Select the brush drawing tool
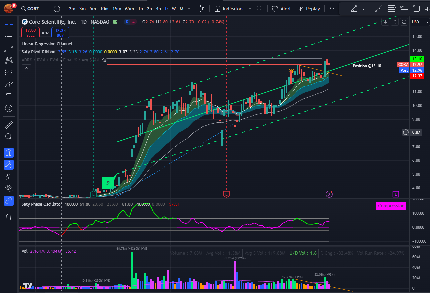Image resolution: width=430 pixels, height=293 pixels. click(x=8, y=84)
